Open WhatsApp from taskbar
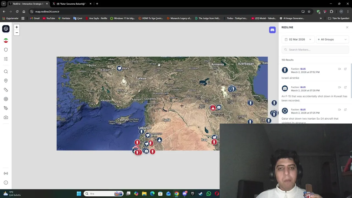Screen dimensions: 352x198 click(209, 194)
